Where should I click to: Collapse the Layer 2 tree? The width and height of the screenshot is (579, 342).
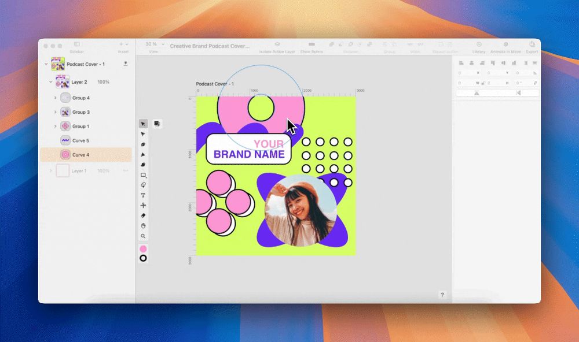coord(50,82)
